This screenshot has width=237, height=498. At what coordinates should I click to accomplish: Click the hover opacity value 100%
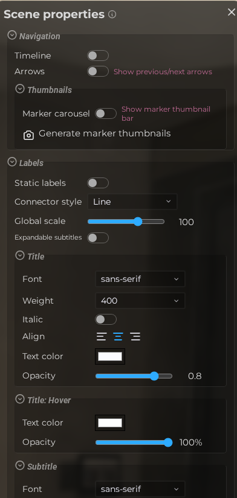pos(191,442)
